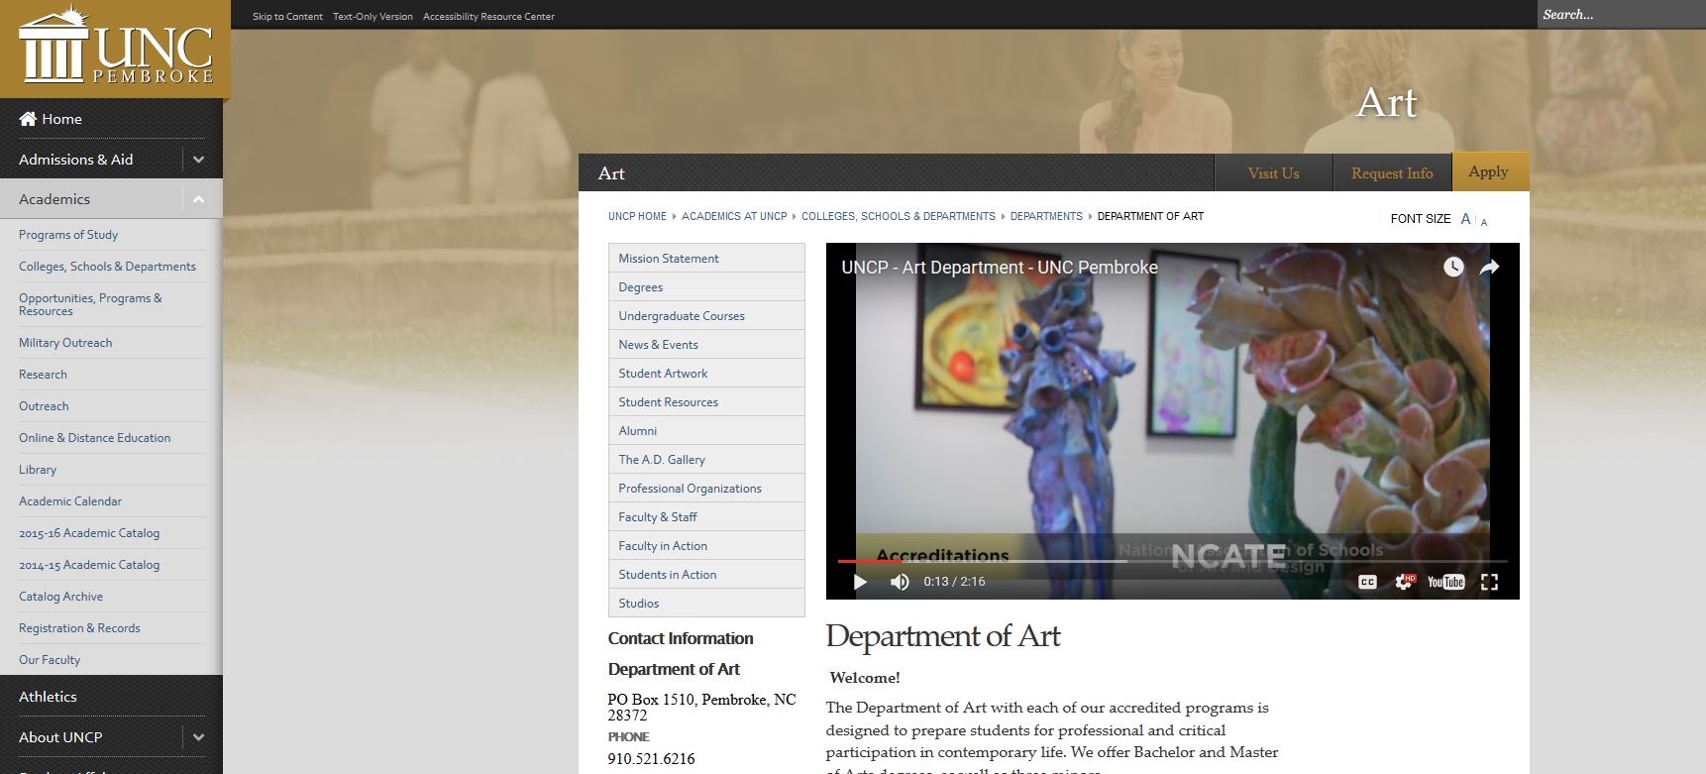1706x774 pixels.
Task: Open Text-Only Version link
Action: (373, 17)
